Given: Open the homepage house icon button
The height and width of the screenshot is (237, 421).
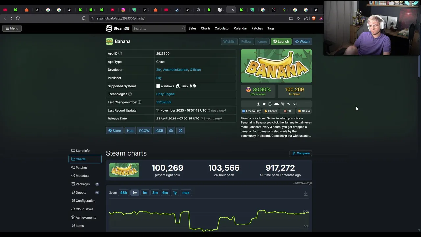Looking at the screenshot, I should tap(171, 131).
